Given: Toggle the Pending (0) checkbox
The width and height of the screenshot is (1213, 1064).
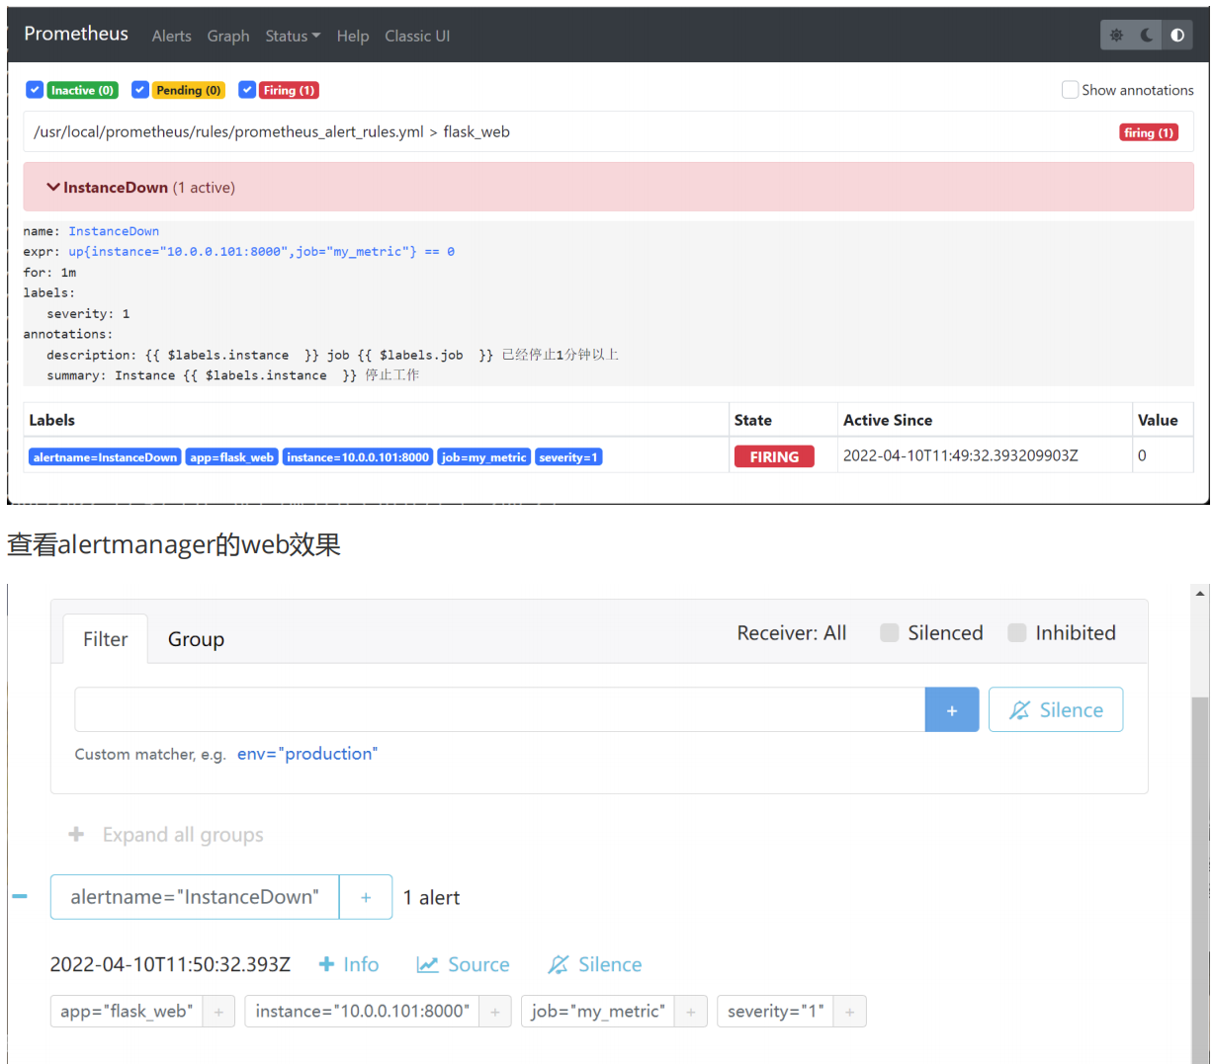Looking at the screenshot, I should pos(140,90).
